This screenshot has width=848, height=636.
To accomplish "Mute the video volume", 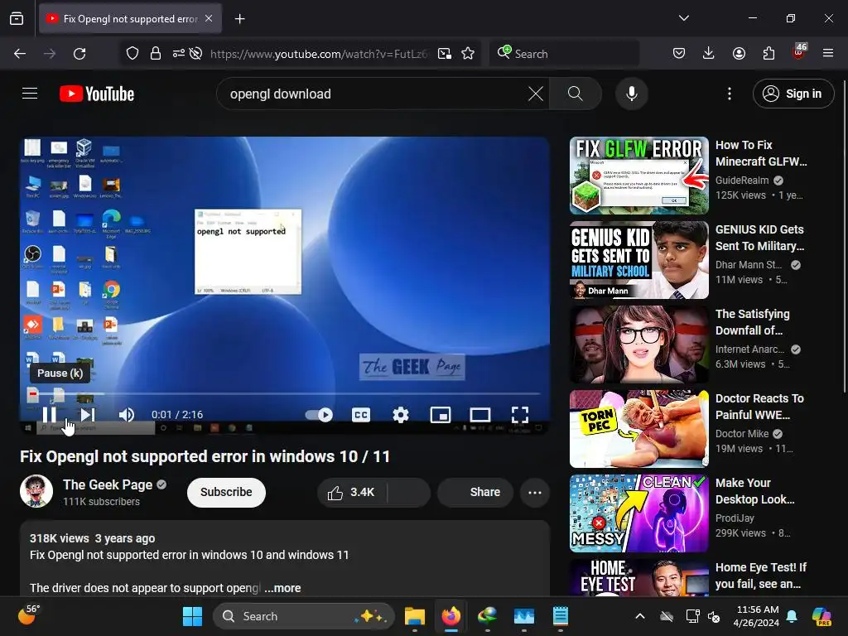I will coord(127,415).
